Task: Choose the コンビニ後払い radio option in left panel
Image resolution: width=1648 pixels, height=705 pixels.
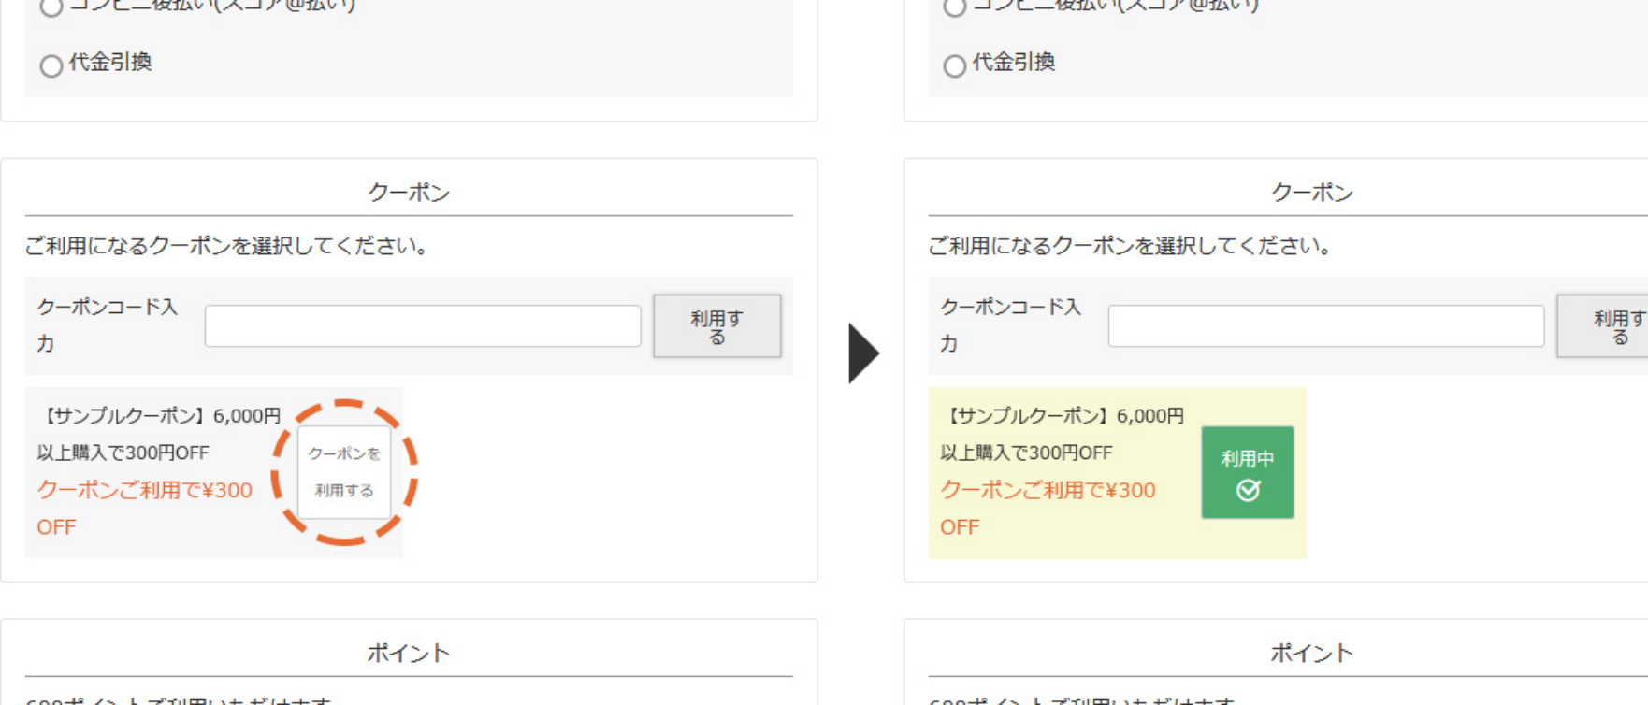Action: [x=51, y=7]
